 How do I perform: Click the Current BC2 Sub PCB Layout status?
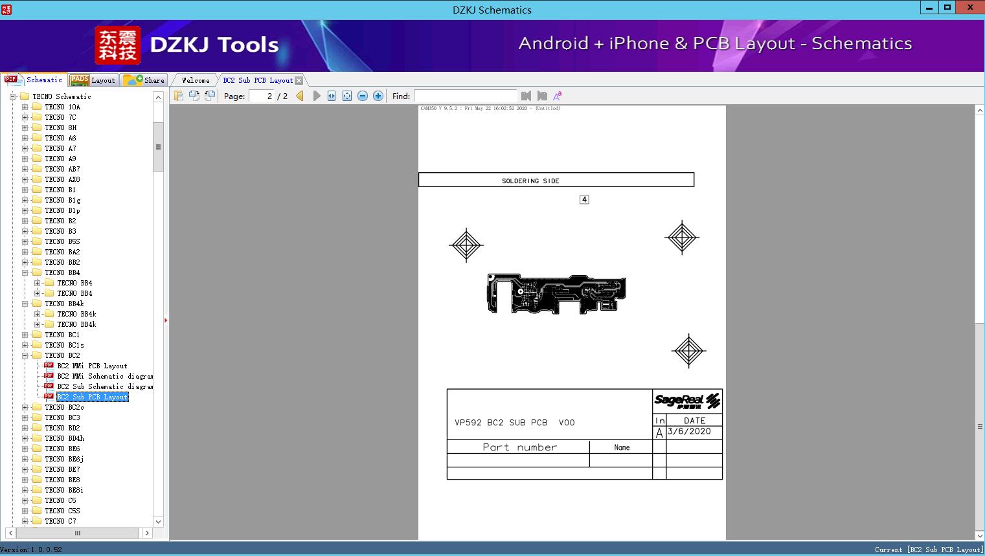point(928,550)
